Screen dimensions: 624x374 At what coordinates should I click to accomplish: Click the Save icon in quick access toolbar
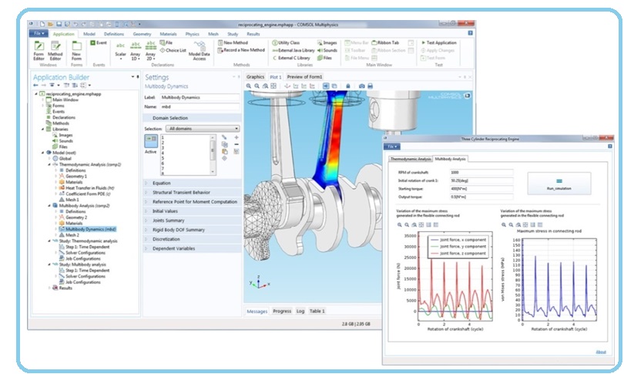coord(59,25)
